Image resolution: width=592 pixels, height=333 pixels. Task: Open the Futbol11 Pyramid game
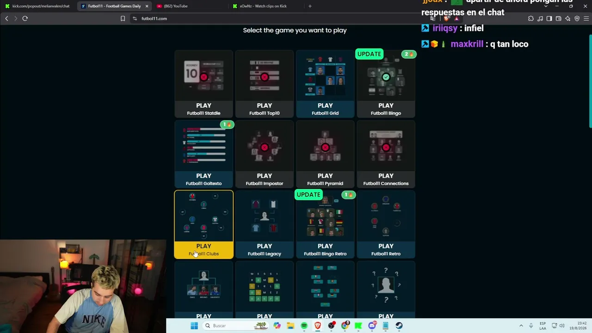point(325,154)
